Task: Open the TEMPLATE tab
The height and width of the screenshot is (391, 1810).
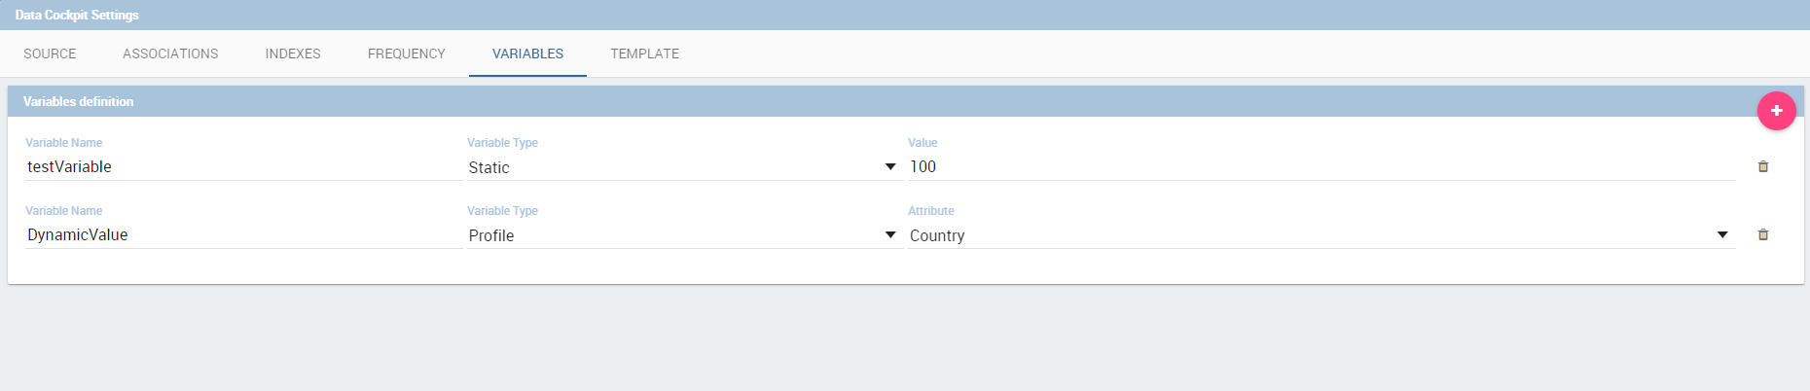Action: click(645, 53)
